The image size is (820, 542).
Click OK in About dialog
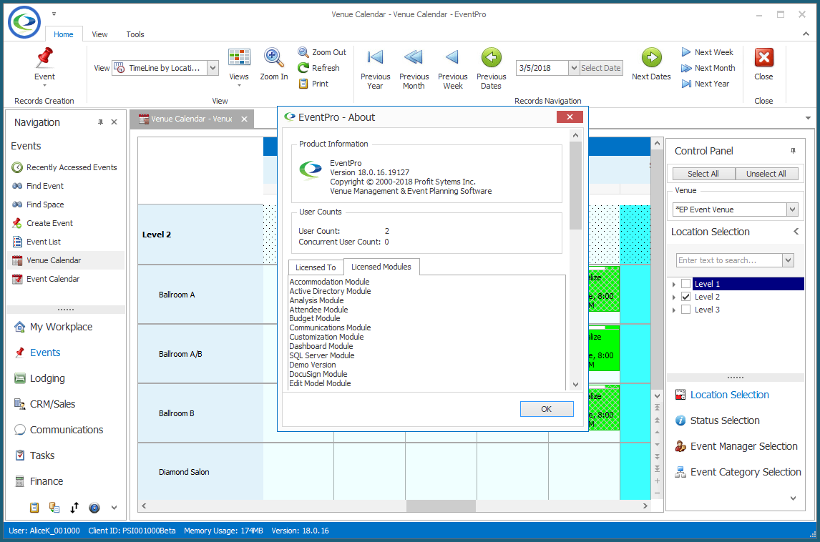[x=547, y=409]
